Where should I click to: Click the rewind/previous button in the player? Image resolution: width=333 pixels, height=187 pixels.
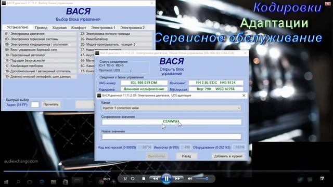click(155, 179)
